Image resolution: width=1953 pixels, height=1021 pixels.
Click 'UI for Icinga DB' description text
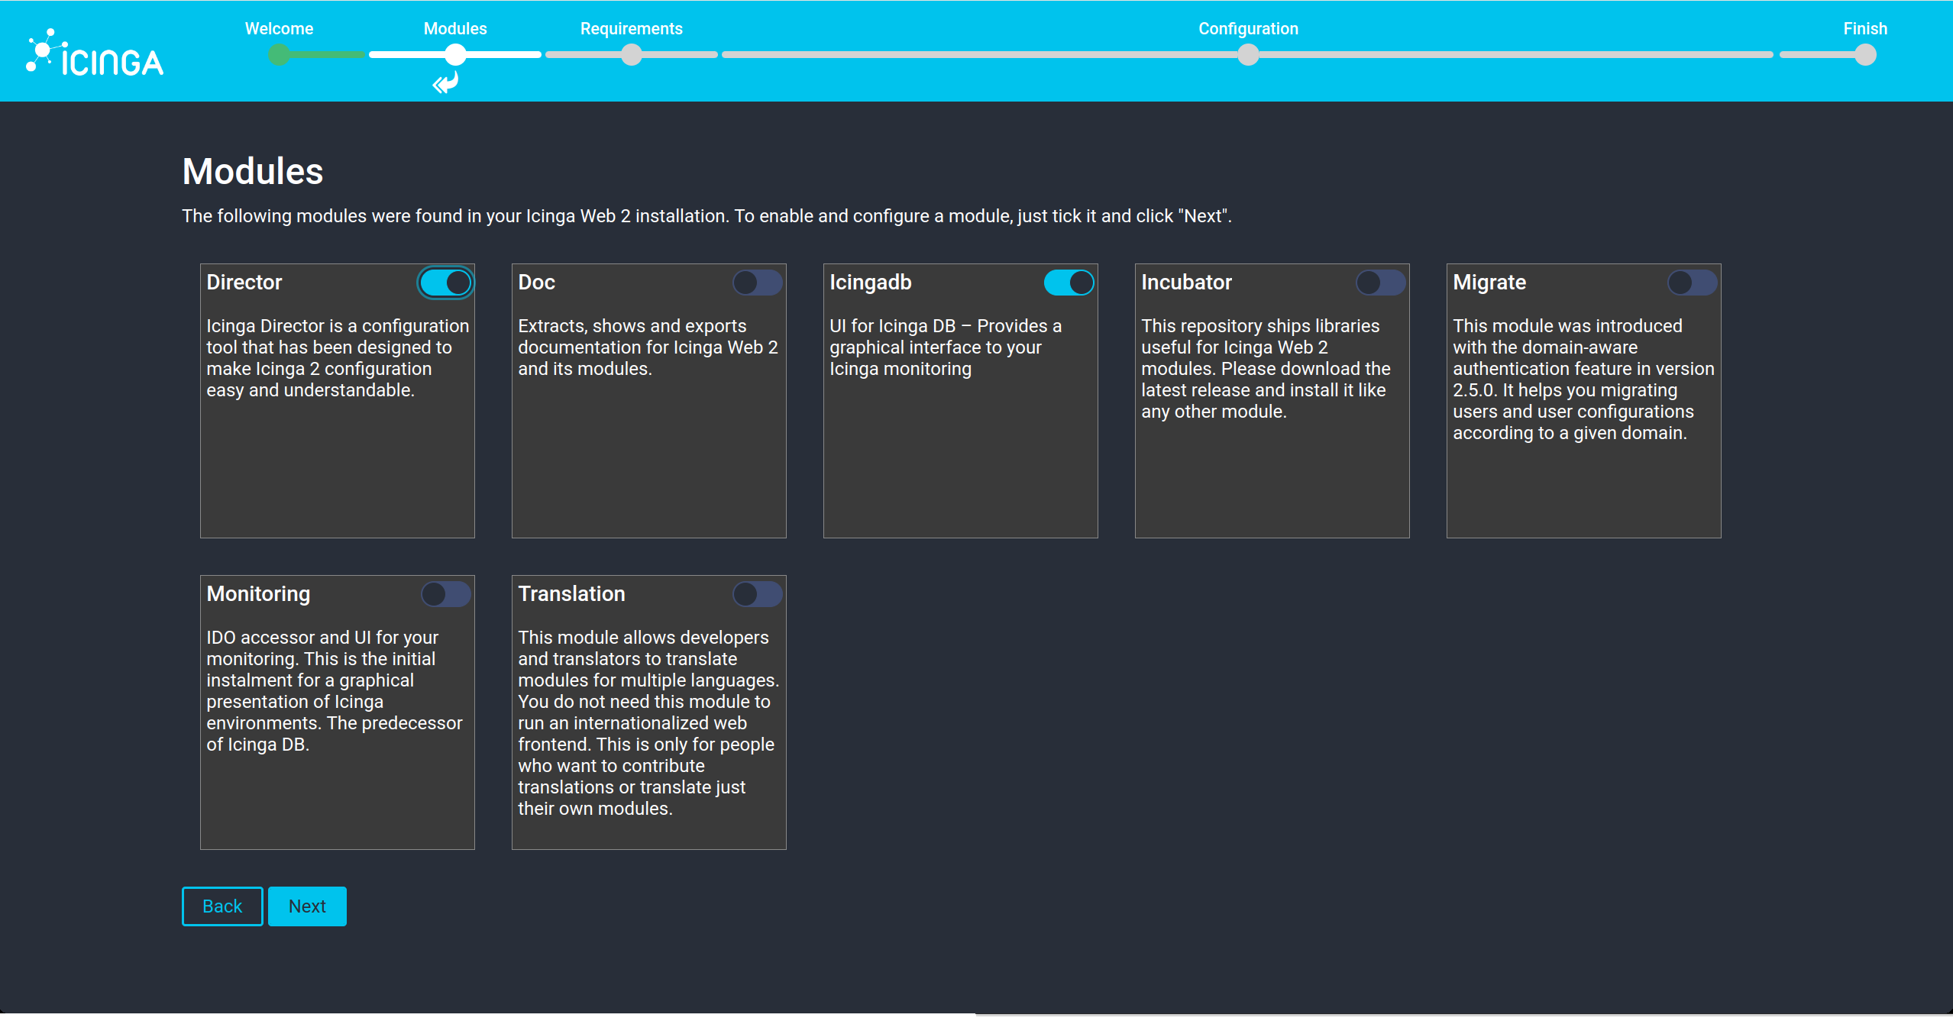click(946, 347)
